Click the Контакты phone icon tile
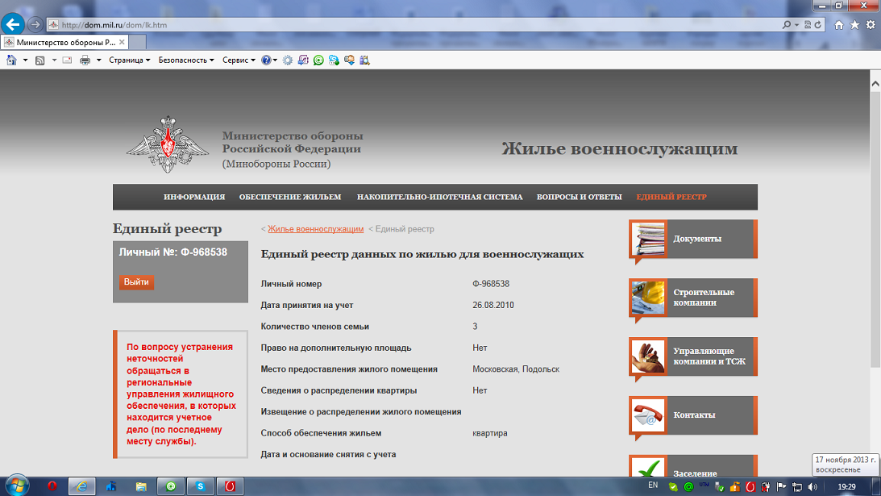This screenshot has height=496, width=881. pos(648,415)
